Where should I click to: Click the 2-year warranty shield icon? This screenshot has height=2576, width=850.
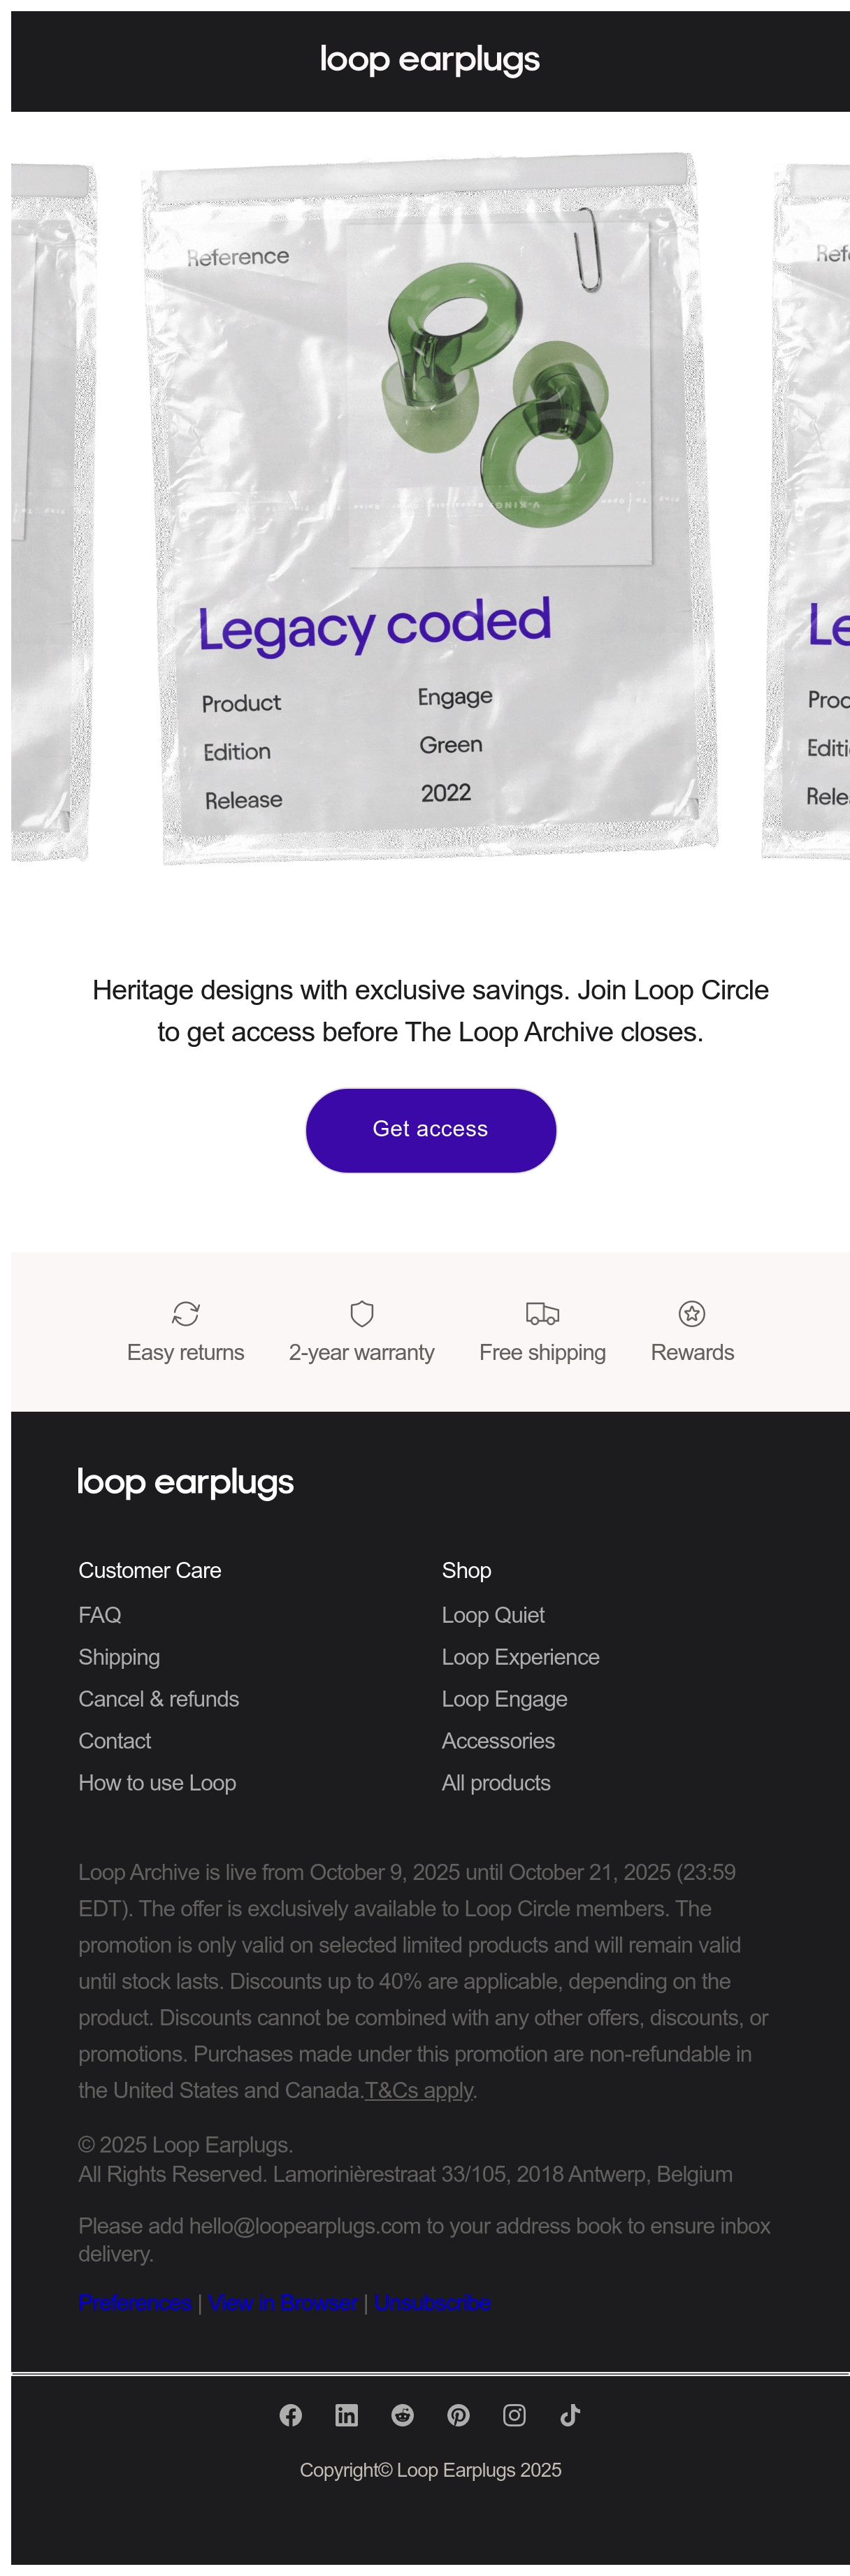[x=362, y=1313]
